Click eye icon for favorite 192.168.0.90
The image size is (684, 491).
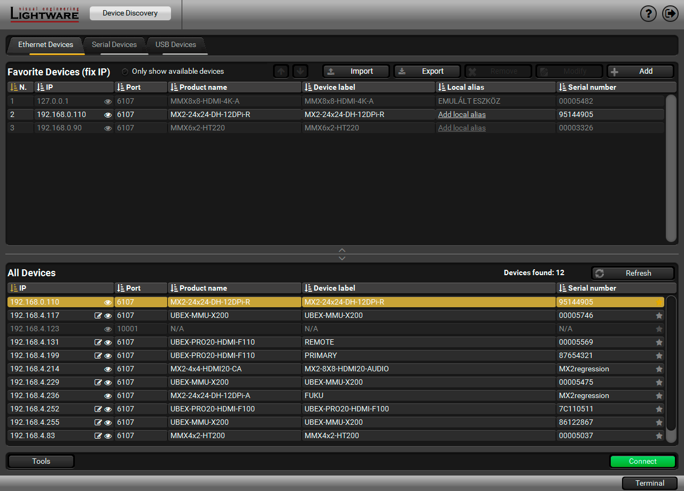click(x=108, y=128)
